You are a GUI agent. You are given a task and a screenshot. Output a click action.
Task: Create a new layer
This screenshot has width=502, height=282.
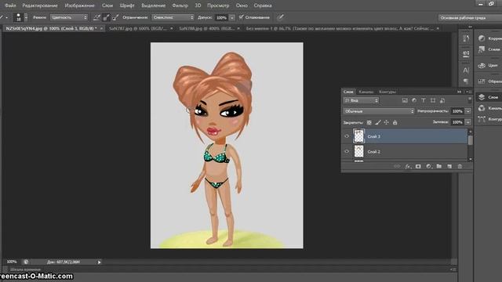pyautogui.click(x=449, y=166)
